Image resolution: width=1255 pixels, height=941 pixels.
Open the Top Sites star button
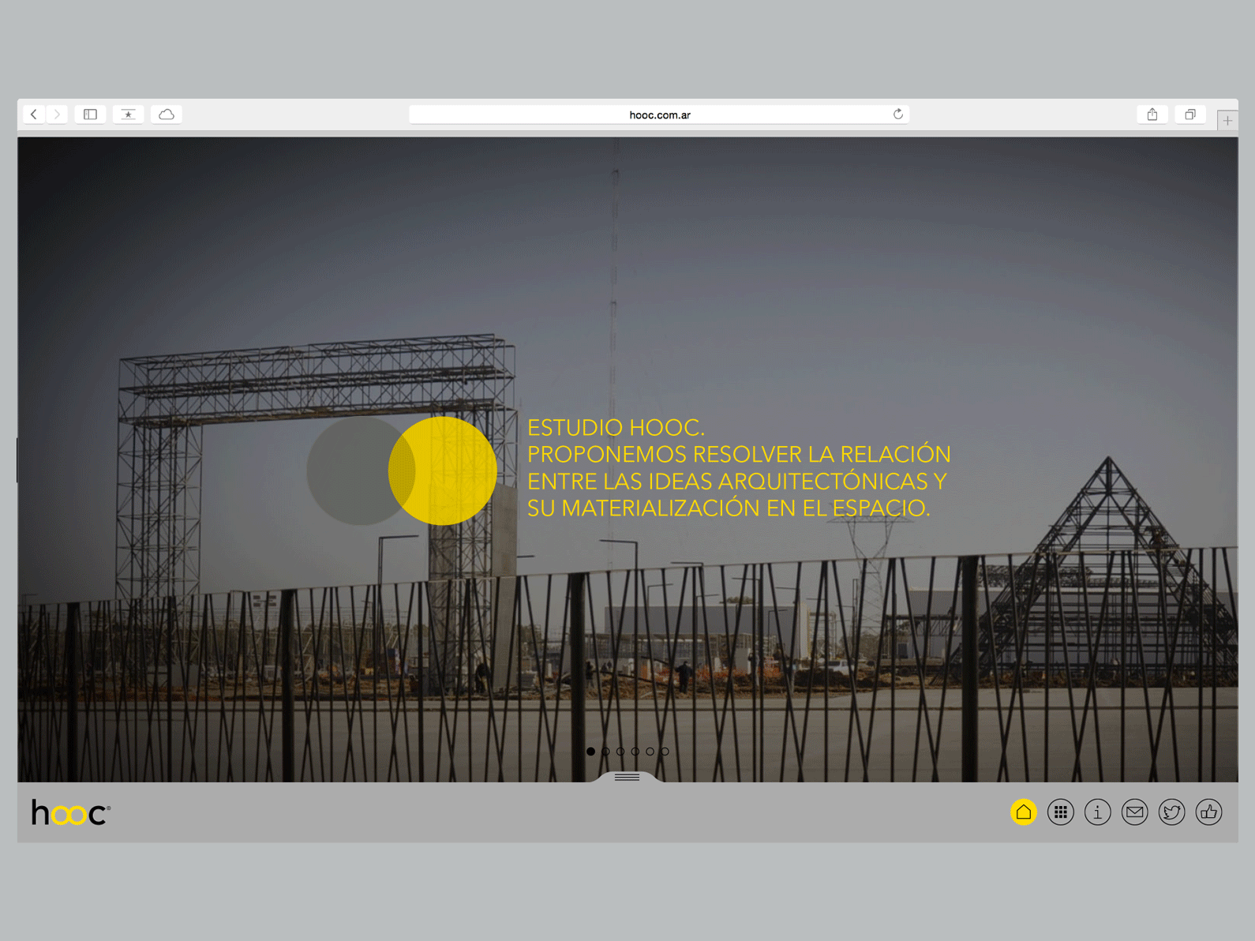click(x=128, y=114)
